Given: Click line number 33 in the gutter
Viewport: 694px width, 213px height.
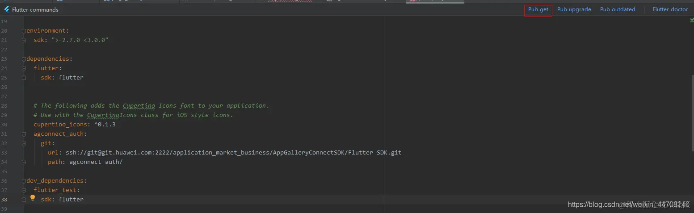Looking at the screenshot, I should (x=4, y=153).
